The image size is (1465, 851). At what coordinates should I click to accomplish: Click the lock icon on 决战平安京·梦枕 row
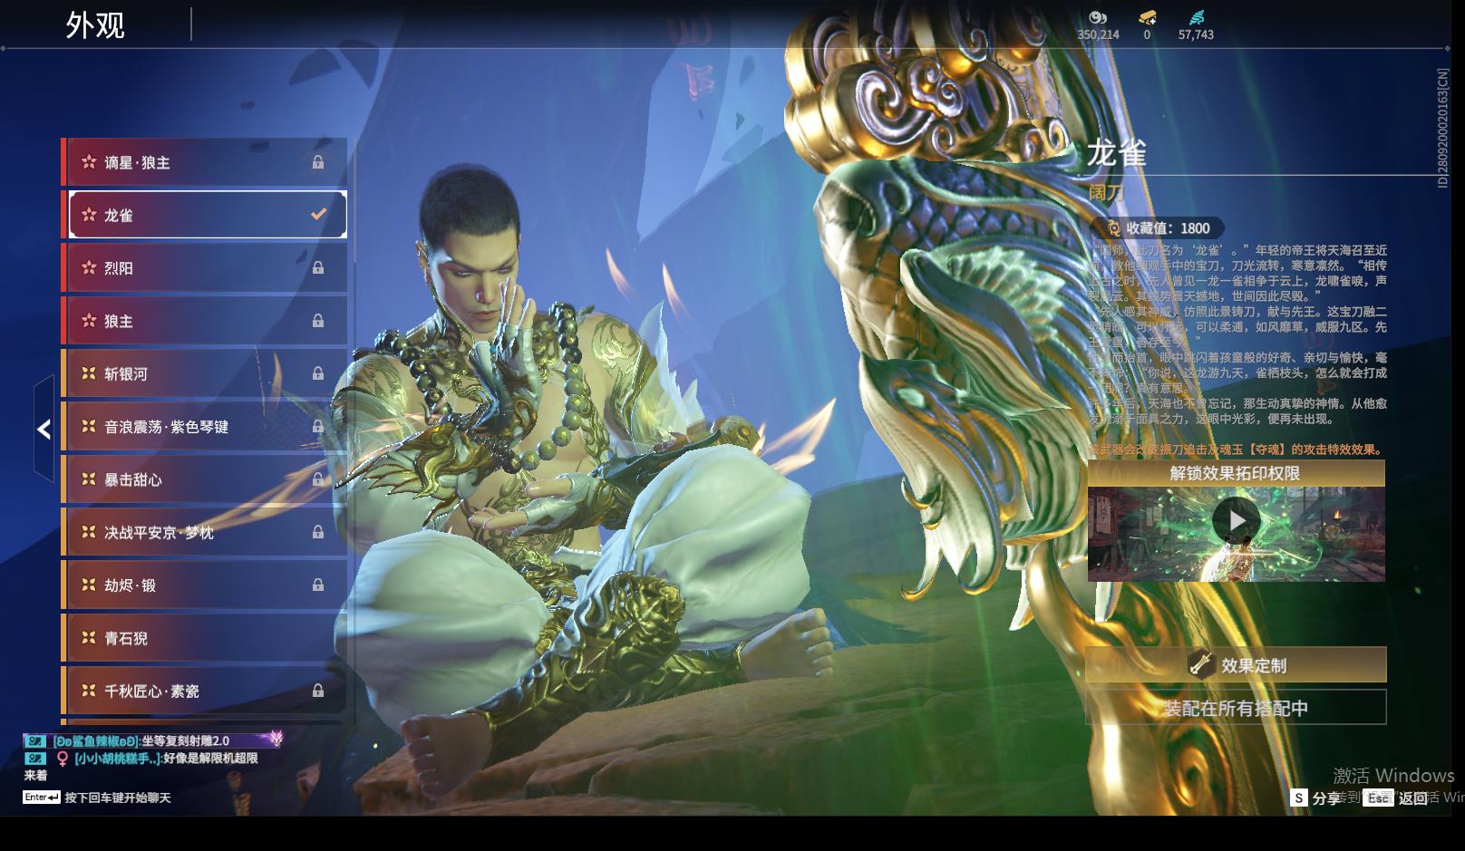[318, 532]
